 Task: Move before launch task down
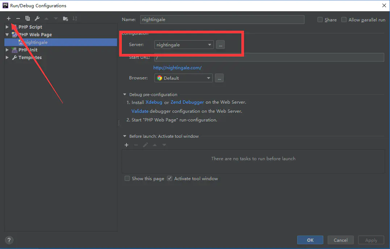point(164,145)
